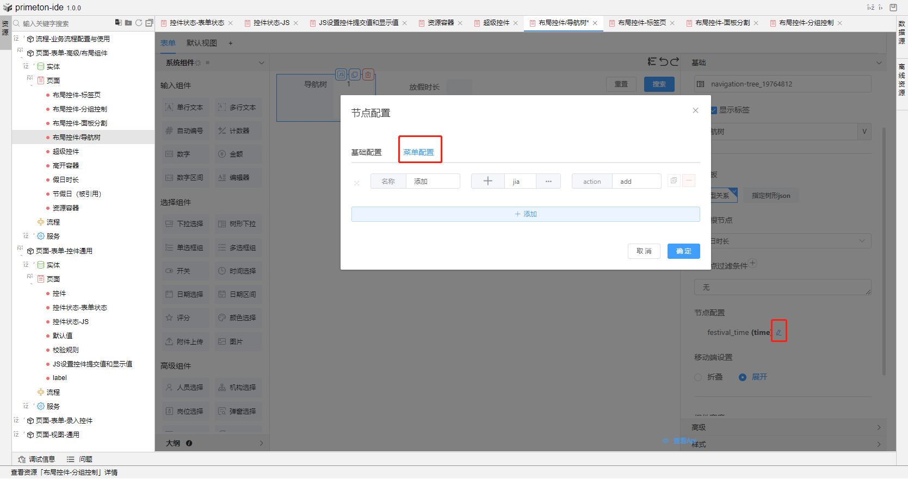This screenshot has width=908, height=479.
Task: Click the wide 添加 button to add row
Action: [526, 214]
